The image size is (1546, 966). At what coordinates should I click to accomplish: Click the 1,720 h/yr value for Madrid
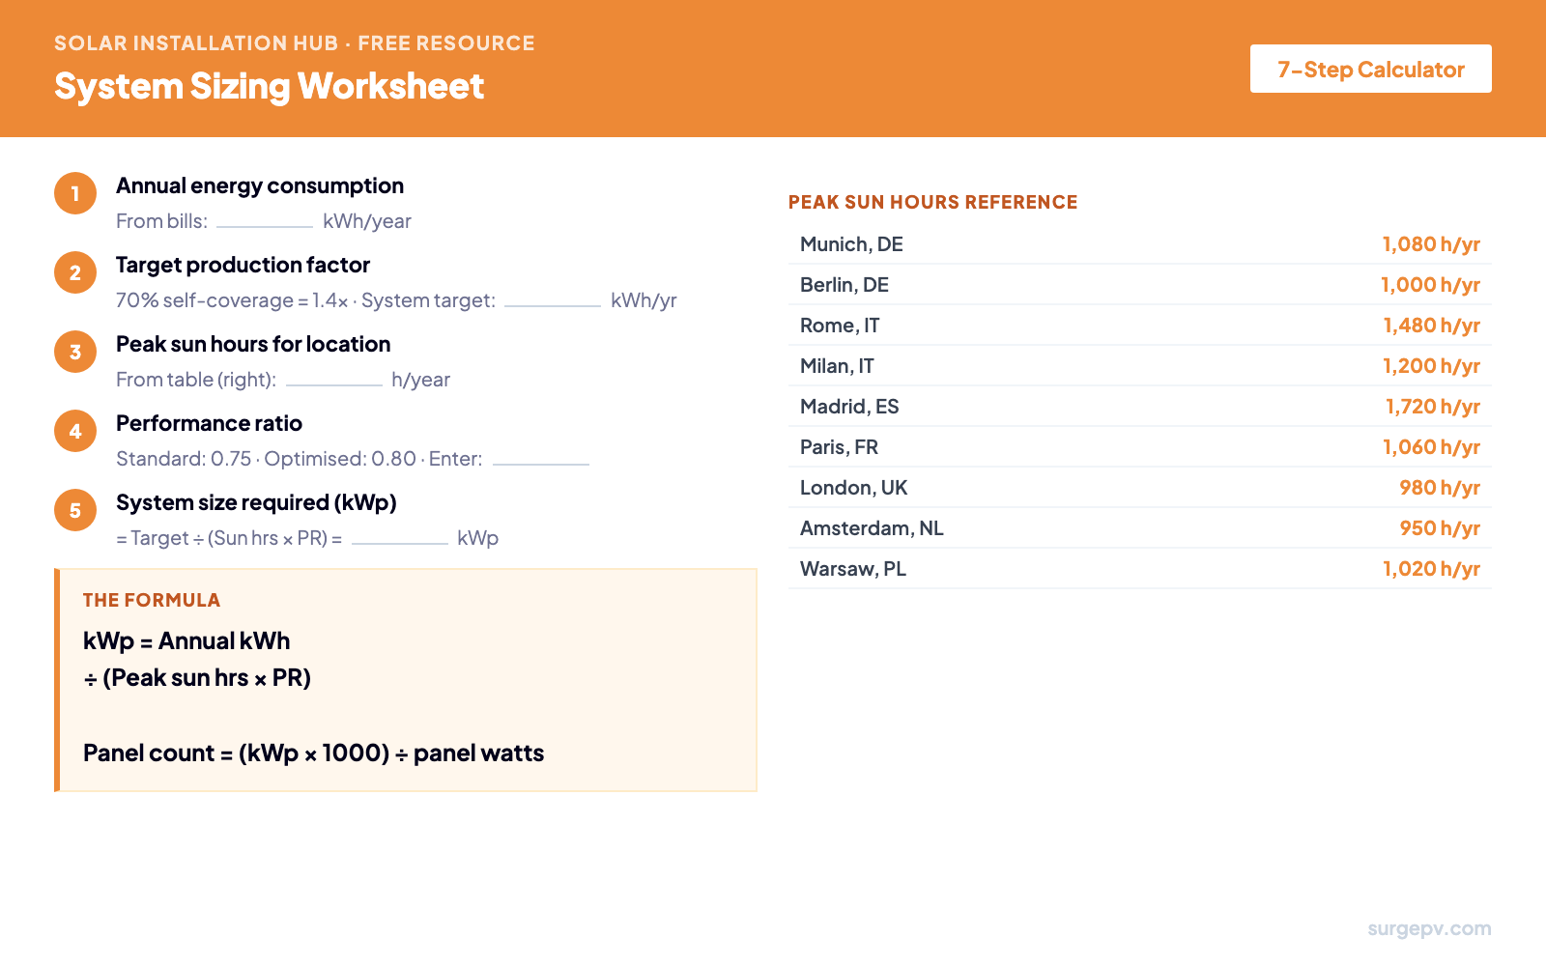tap(1431, 407)
